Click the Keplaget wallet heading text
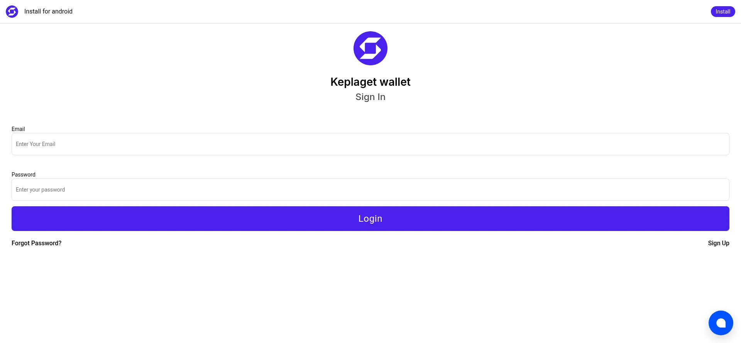 (x=370, y=82)
